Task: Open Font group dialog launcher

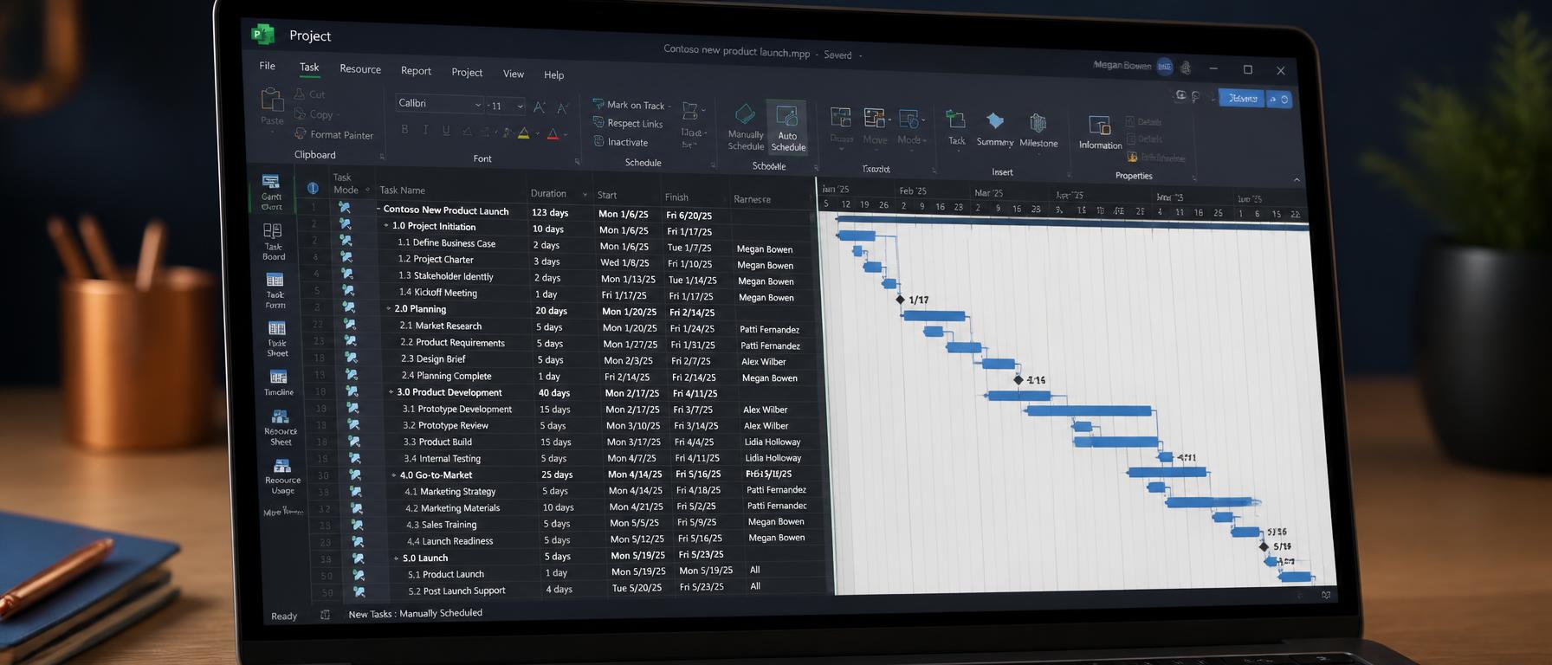Action: click(578, 162)
